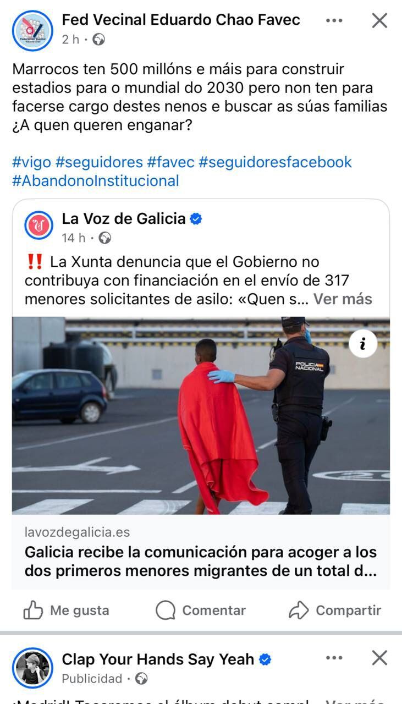The height and width of the screenshot is (704, 402).
Task: Open Fed Vecinal Eduardo Chao Favec page name
Action: click(181, 20)
